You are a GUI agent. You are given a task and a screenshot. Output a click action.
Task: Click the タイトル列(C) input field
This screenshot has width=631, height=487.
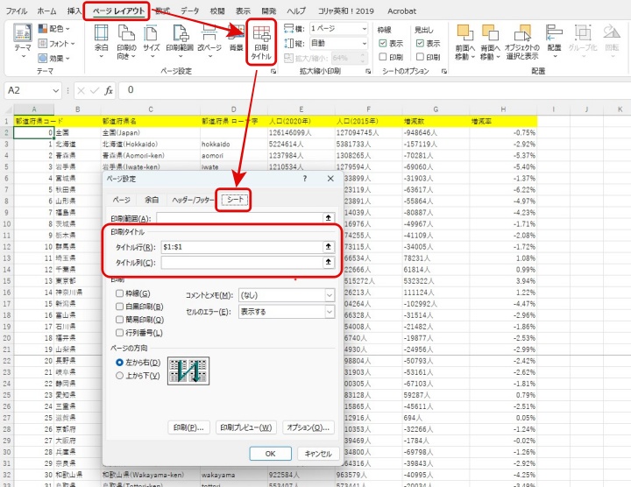coord(242,262)
